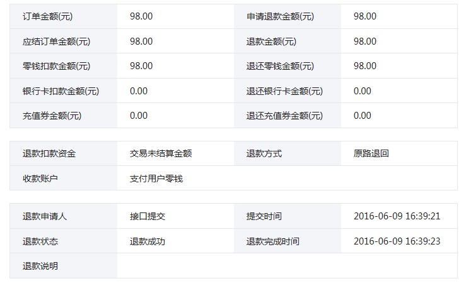The width and height of the screenshot is (466, 286).
Task: Click the 充值券金额(元) label
Action: point(52,116)
